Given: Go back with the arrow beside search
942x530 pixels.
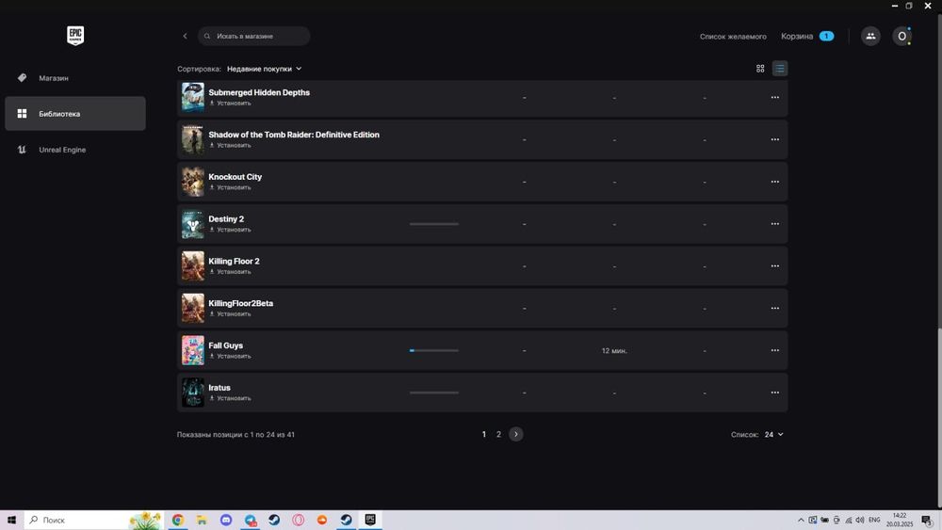Looking at the screenshot, I should click(185, 36).
